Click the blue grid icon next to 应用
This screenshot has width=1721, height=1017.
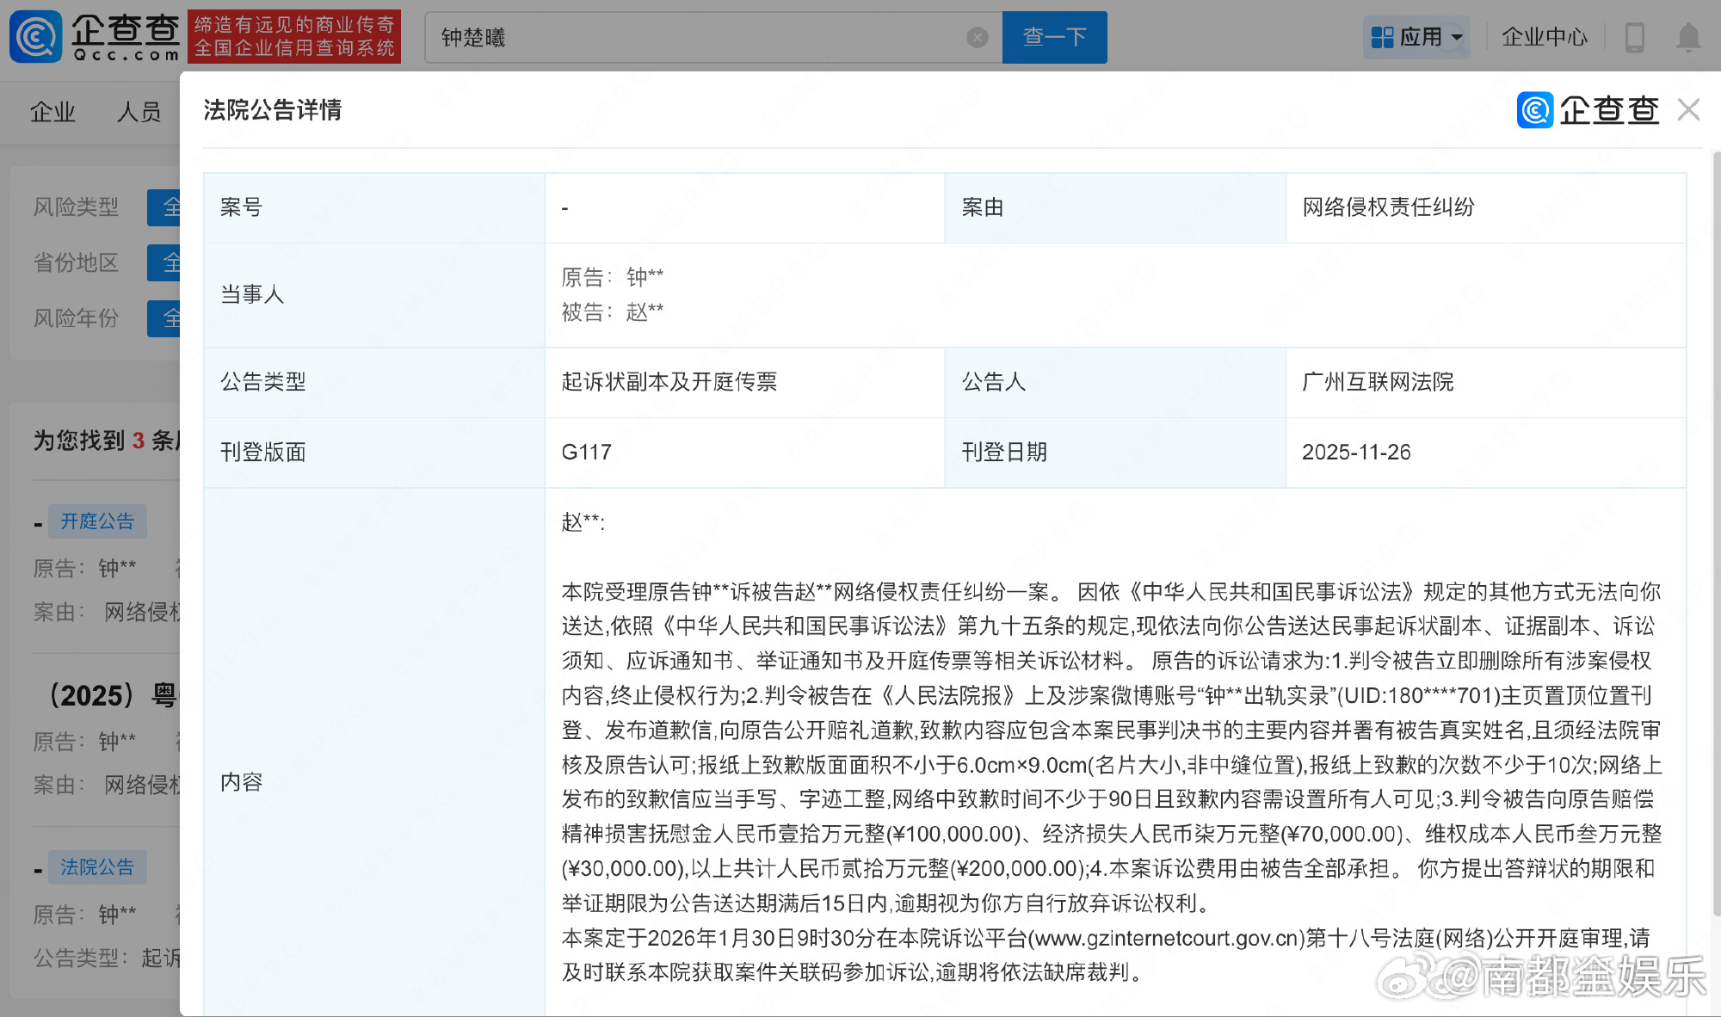[1383, 36]
